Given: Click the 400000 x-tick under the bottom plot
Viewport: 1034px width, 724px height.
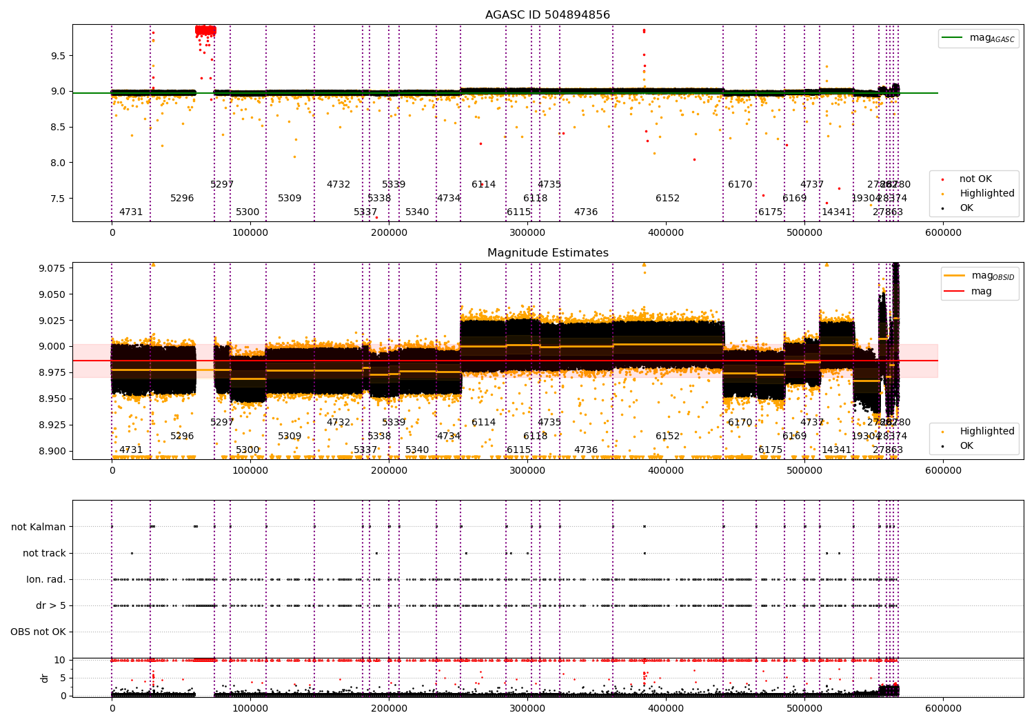Looking at the screenshot, I should click(x=667, y=708).
